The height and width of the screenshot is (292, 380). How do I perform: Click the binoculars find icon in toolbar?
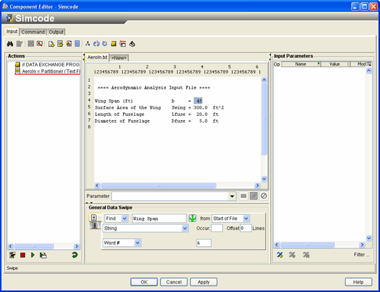(10, 44)
